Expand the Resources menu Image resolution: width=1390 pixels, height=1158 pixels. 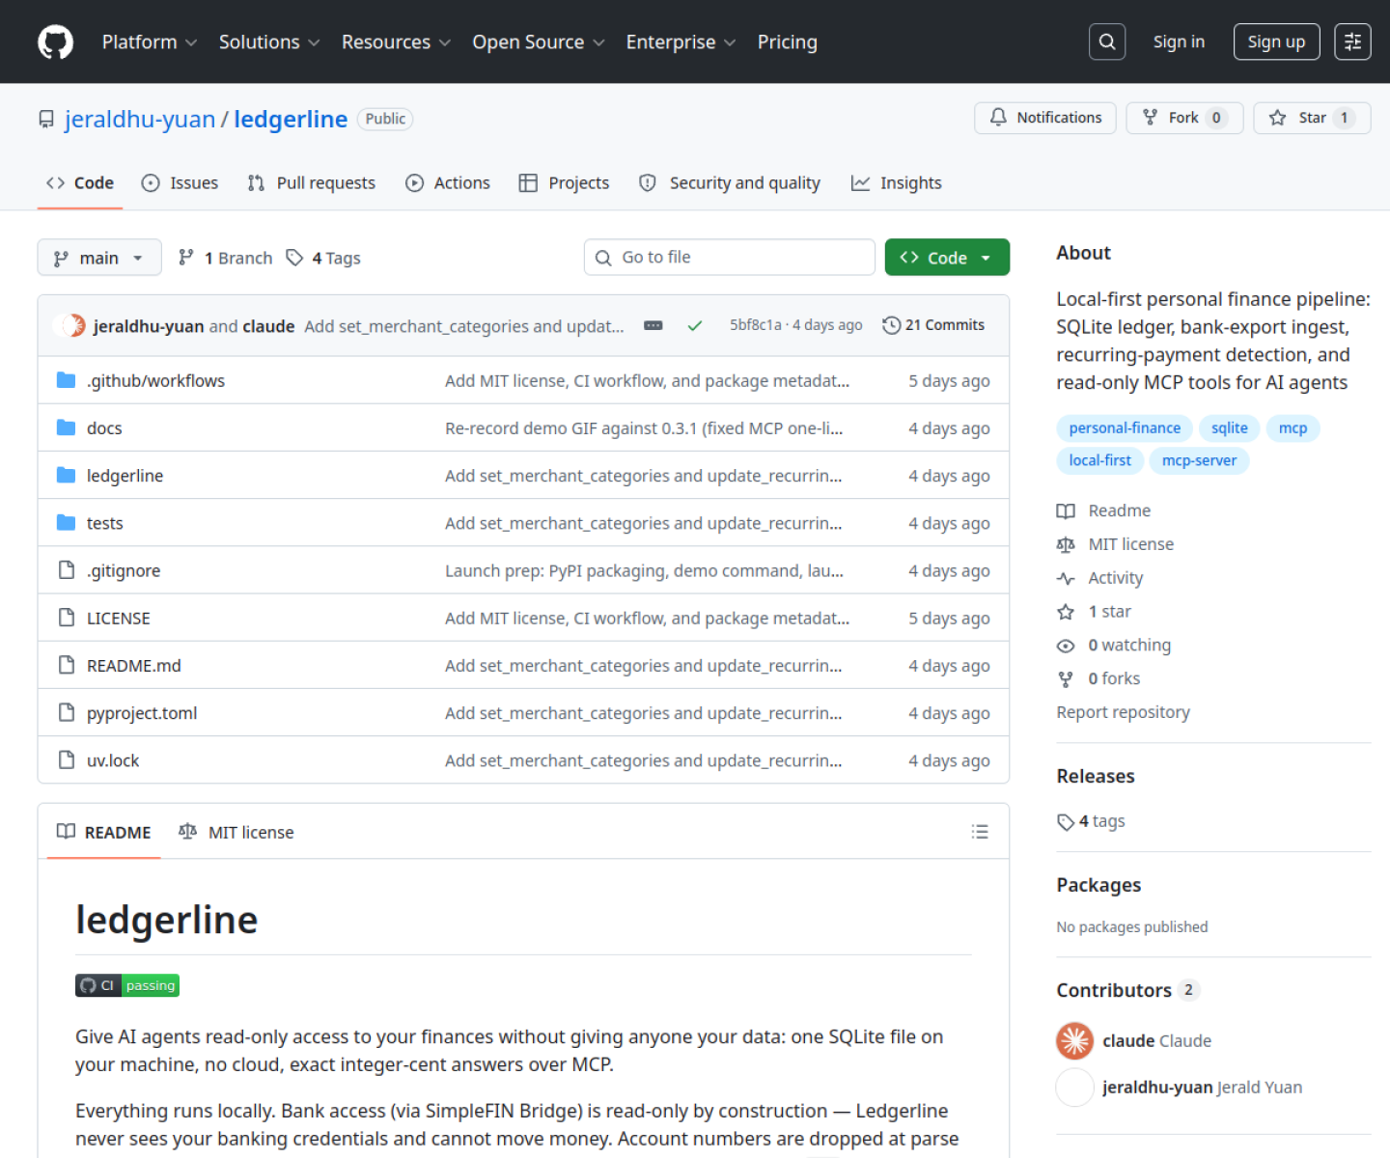(x=396, y=42)
